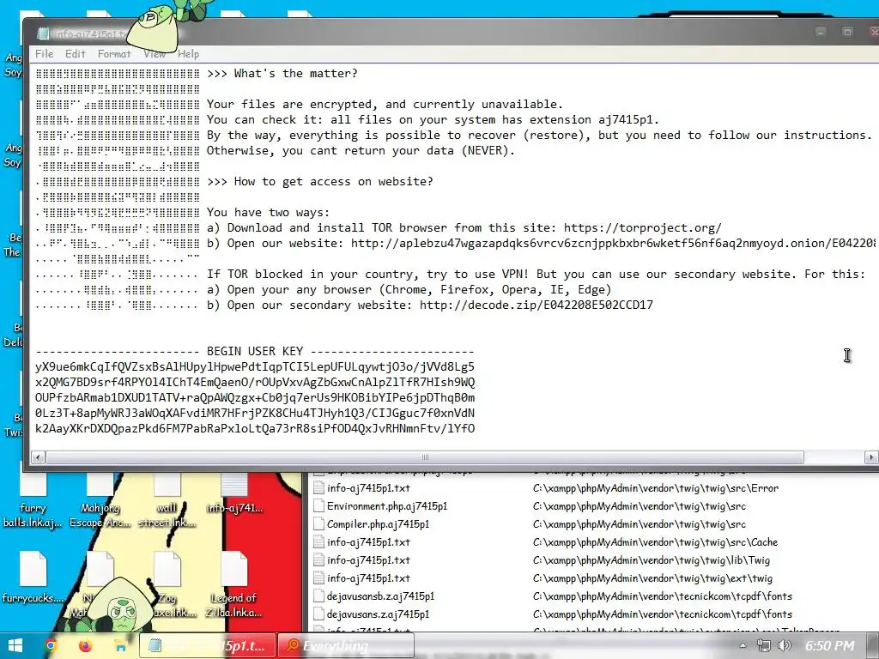This screenshot has width=879, height=659.
Task: Open the View menu in Notepad
Action: click(155, 54)
